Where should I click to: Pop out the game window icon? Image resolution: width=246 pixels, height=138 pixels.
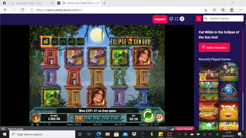coord(171,19)
